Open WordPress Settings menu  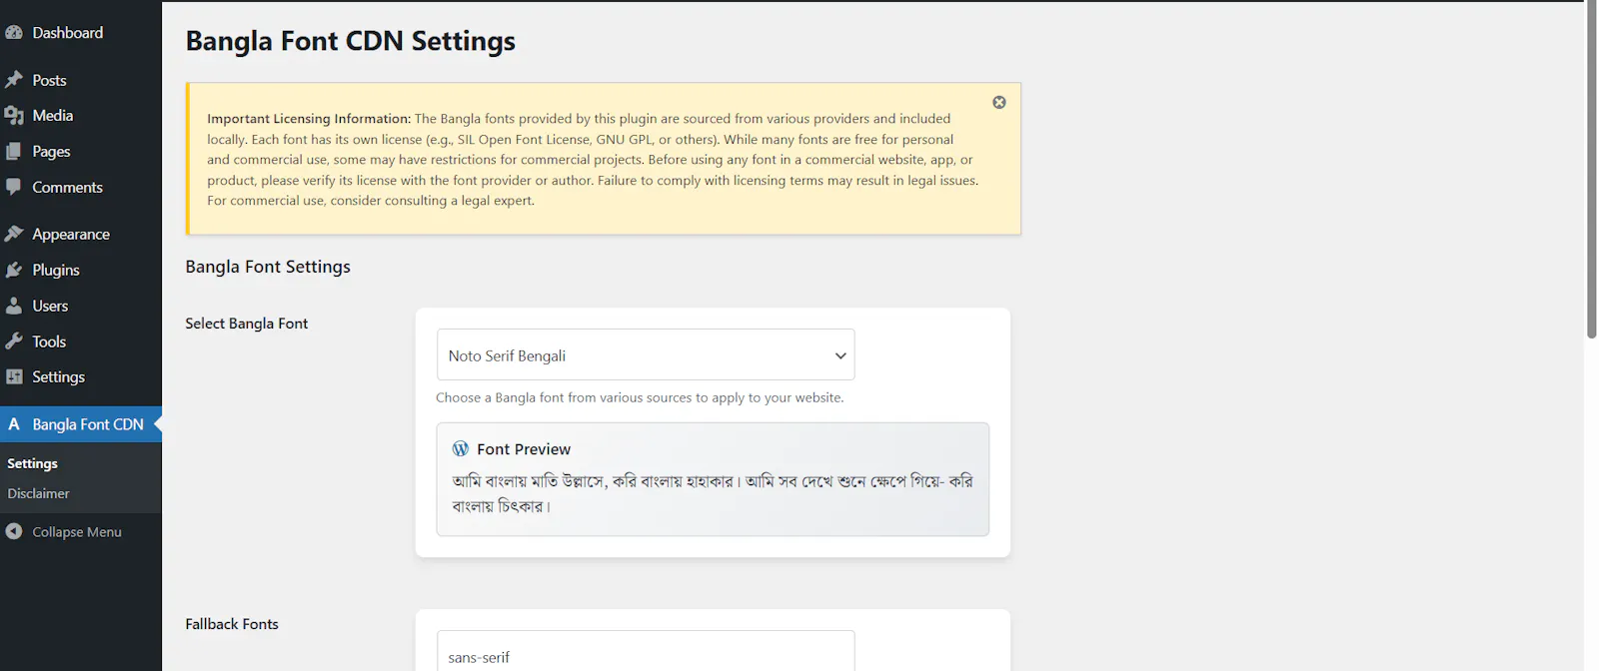81,376
